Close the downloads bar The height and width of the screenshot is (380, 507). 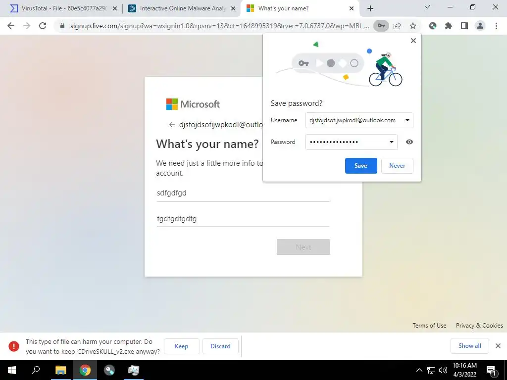pyautogui.click(x=498, y=346)
